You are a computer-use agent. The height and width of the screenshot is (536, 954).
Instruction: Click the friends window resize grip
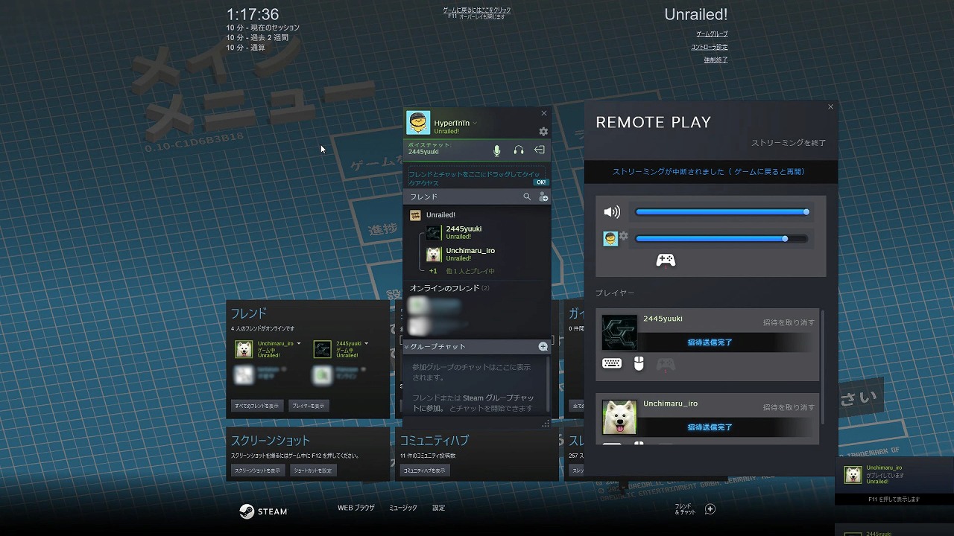(x=546, y=424)
